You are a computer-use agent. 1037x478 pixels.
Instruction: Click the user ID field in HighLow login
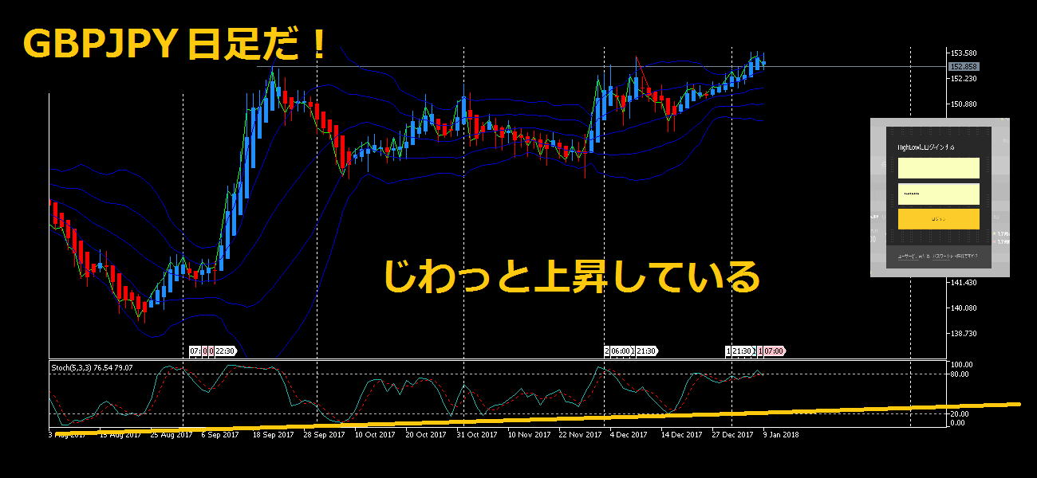pyautogui.click(x=938, y=168)
